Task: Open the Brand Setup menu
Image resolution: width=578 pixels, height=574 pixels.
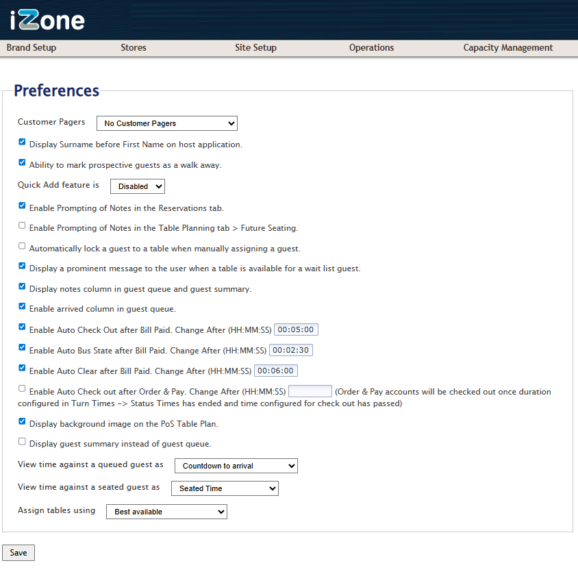Action: [x=32, y=48]
